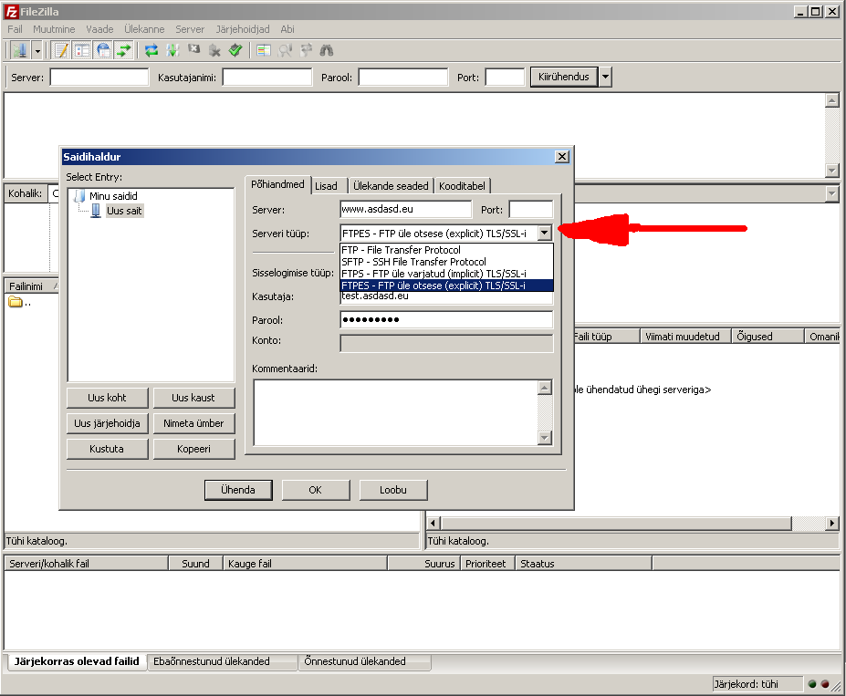Confirm with the OK button

[315, 490]
